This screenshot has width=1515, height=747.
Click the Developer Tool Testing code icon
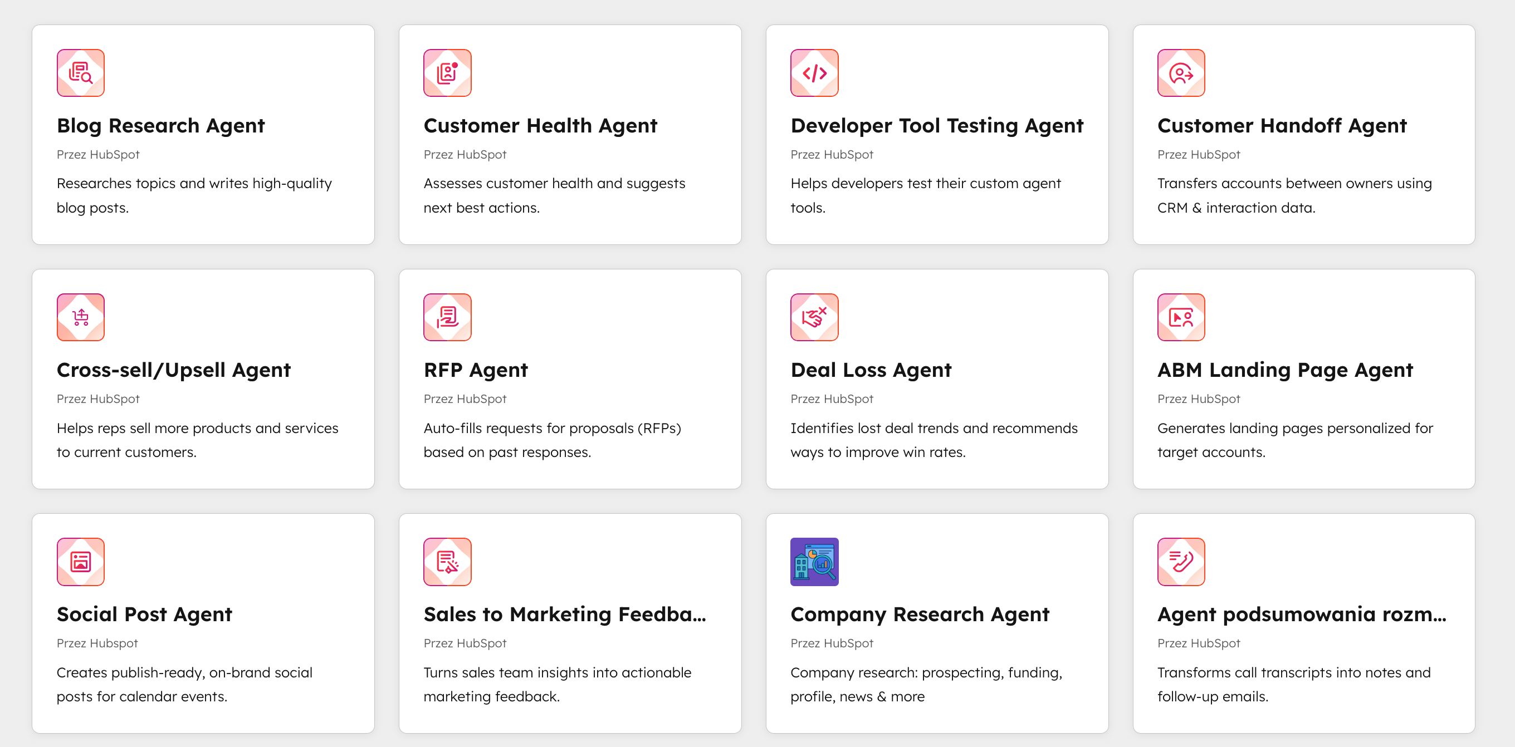(814, 73)
